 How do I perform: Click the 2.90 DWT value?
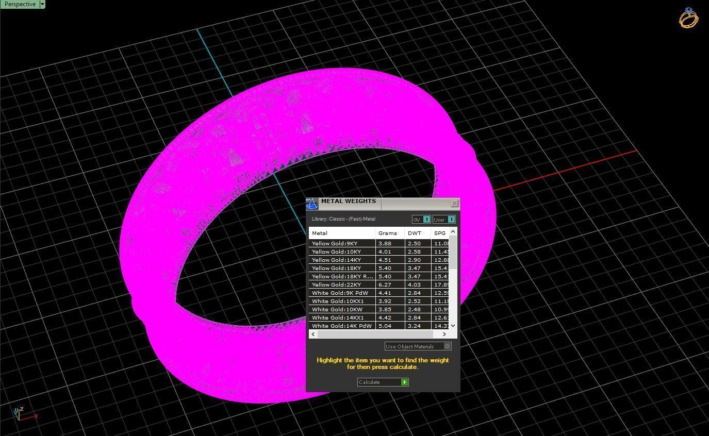(x=414, y=260)
